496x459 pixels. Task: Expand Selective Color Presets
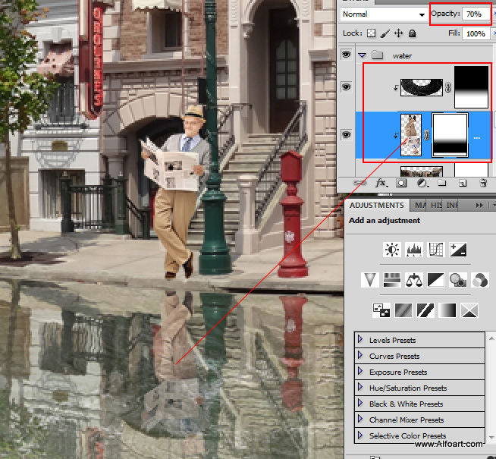(x=360, y=435)
